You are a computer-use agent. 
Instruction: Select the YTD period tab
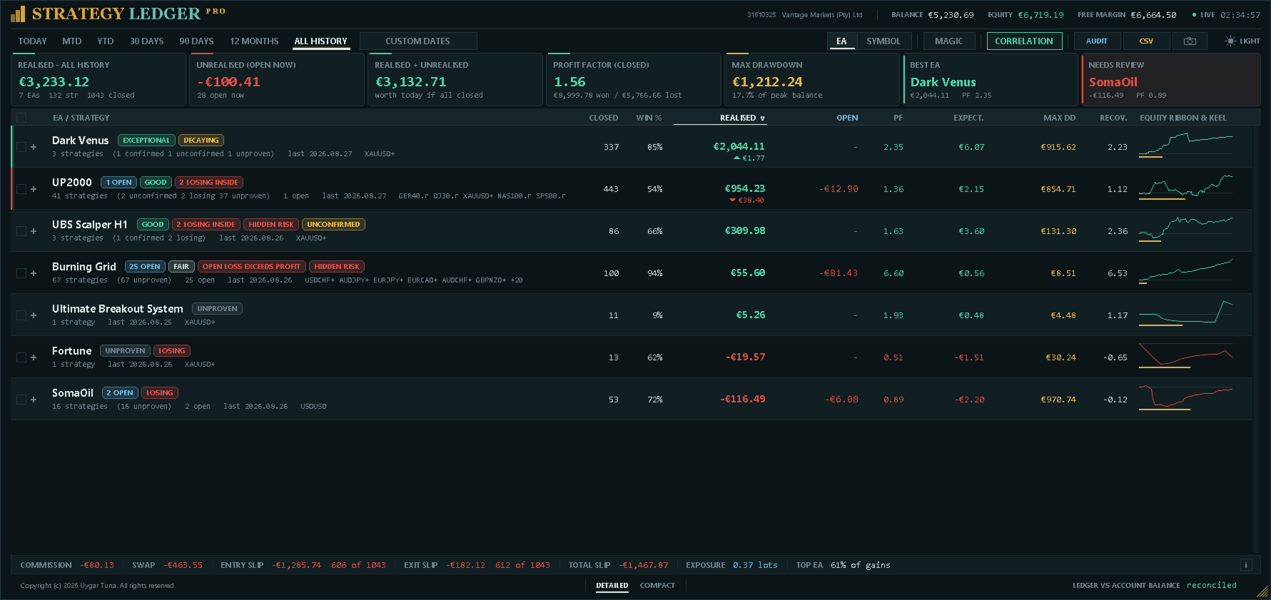pyautogui.click(x=106, y=41)
